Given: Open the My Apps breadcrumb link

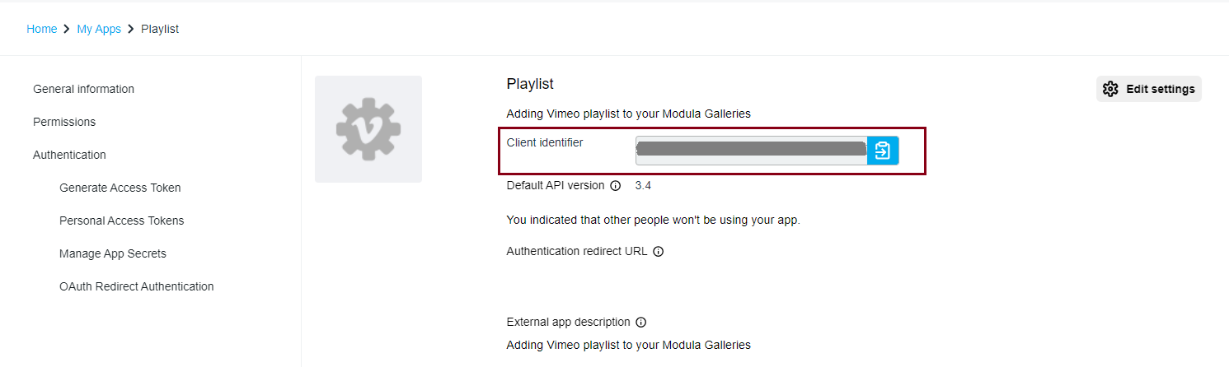Looking at the screenshot, I should [99, 29].
